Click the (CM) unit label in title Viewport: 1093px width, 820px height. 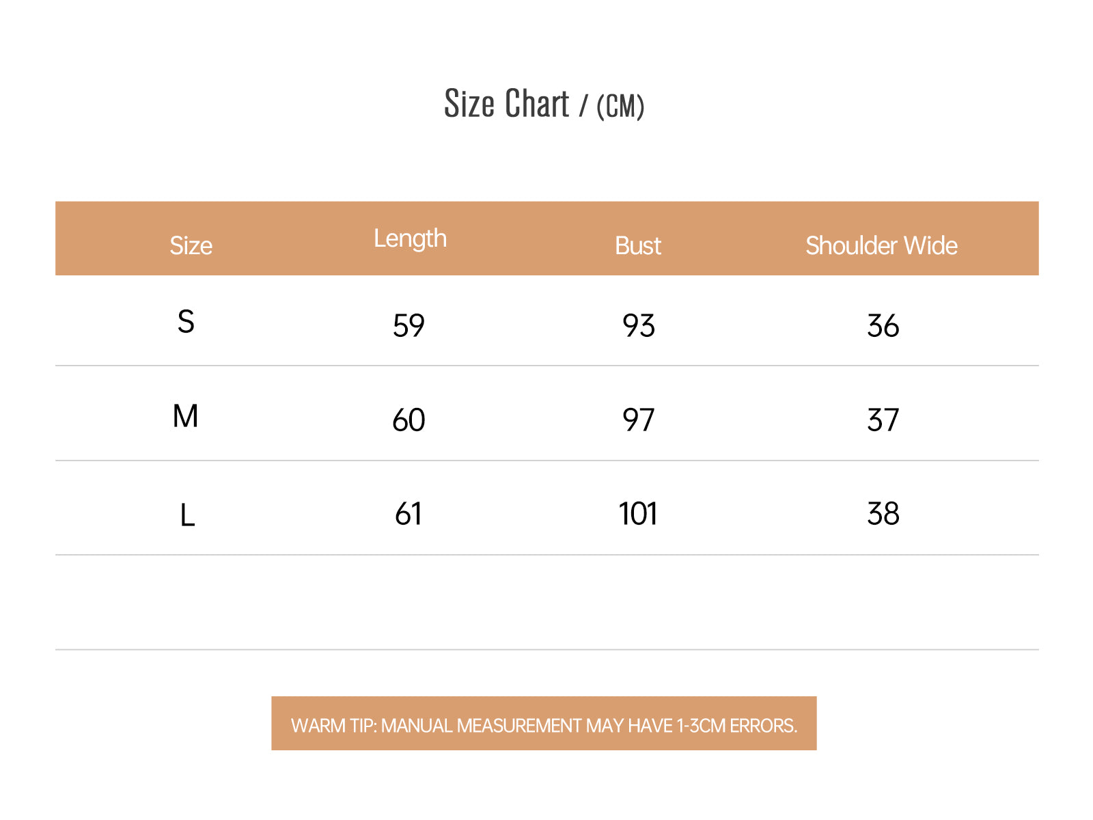coord(620,106)
